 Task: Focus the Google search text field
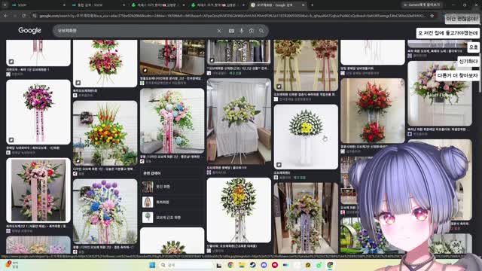coord(136,31)
